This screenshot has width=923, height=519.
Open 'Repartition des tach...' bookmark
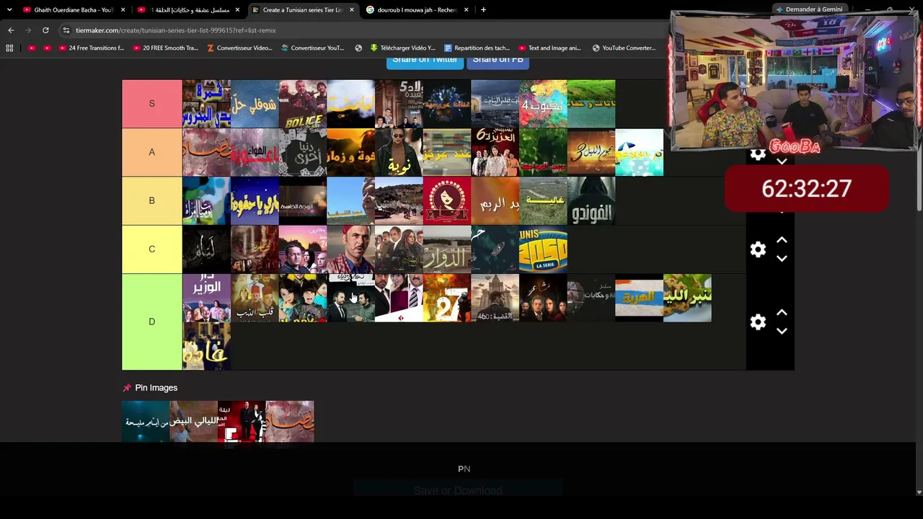[x=477, y=48]
